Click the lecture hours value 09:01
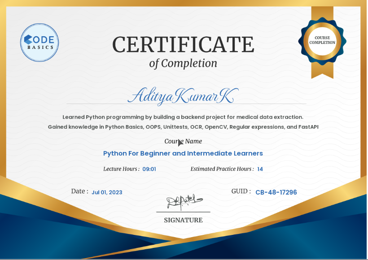The width and height of the screenshot is (368, 260). (149, 169)
